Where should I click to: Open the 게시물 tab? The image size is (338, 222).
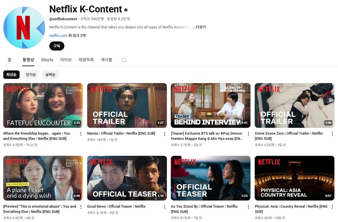click(x=107, y=60)
